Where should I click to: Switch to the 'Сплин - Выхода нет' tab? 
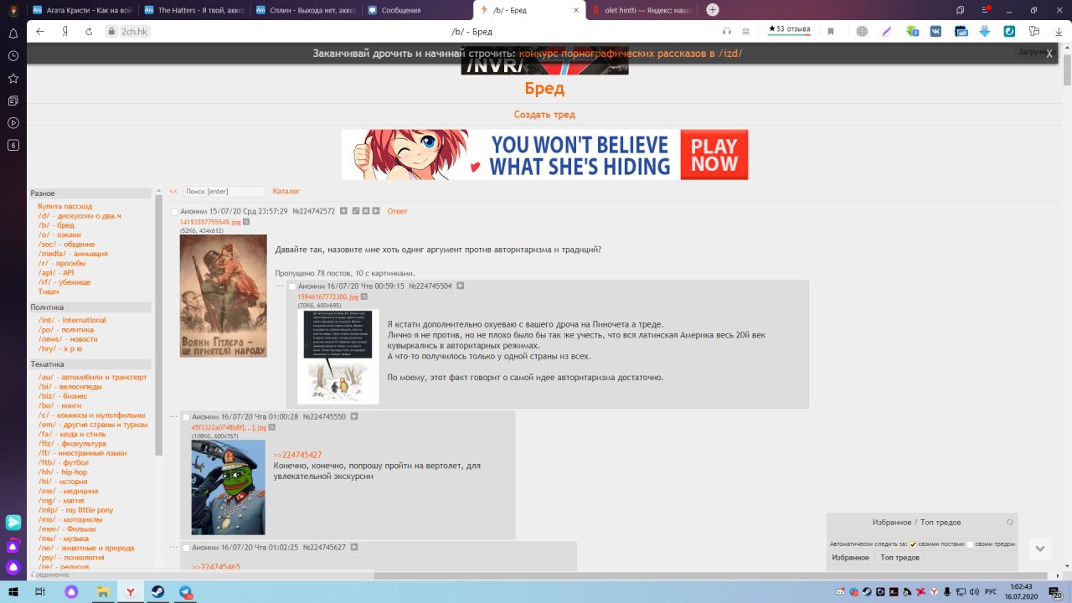[x=306, y=10]
